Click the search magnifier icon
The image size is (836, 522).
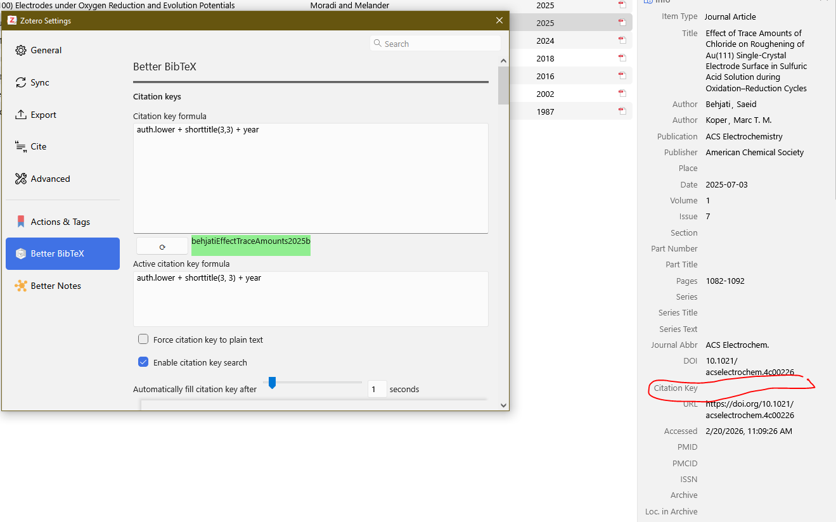coord(378,44)
